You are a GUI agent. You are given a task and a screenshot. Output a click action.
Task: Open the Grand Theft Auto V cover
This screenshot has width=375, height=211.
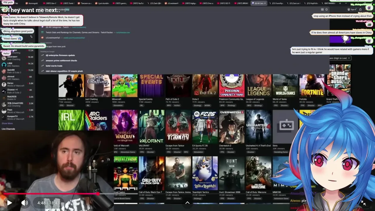pos(340,81)
